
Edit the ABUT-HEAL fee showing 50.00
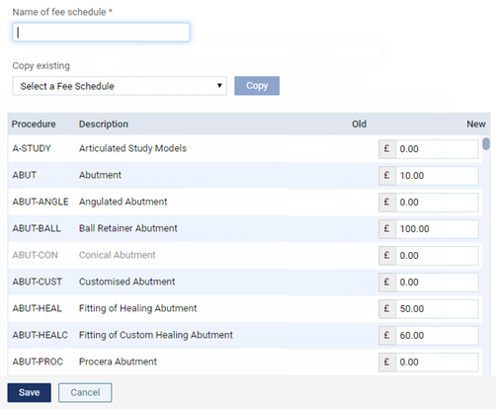437,309
